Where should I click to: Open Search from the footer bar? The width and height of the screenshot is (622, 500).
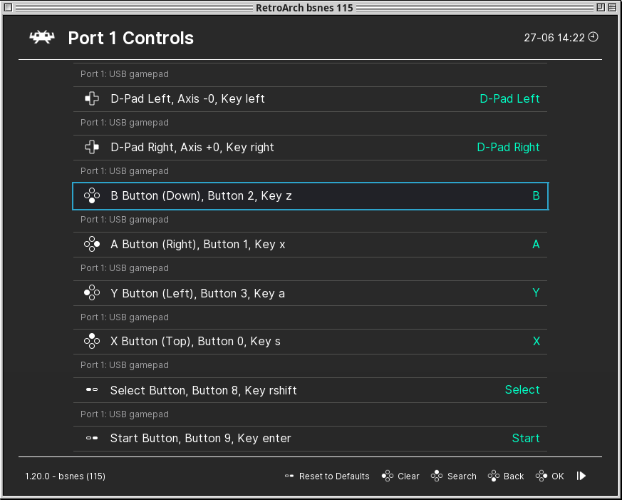(x=453, y=476)
